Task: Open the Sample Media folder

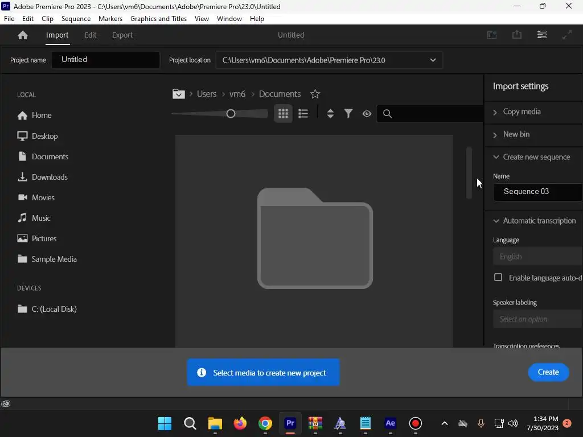Action: 47,259
